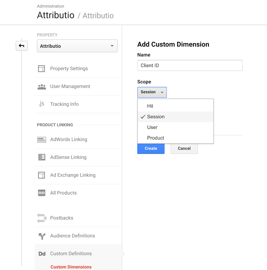Screen dimensions: 267x270
Task: Click the Name field containing Client ID
Action: tap(190, 65)
